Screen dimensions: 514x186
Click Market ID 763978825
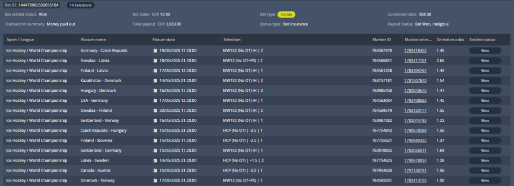382,150
